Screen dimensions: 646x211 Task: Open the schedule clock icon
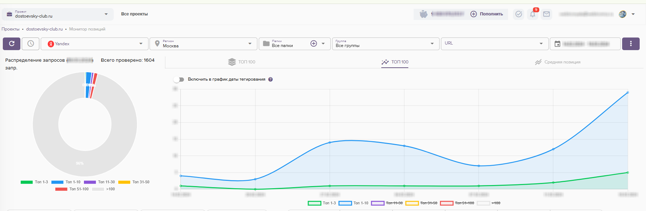(31, 44)
